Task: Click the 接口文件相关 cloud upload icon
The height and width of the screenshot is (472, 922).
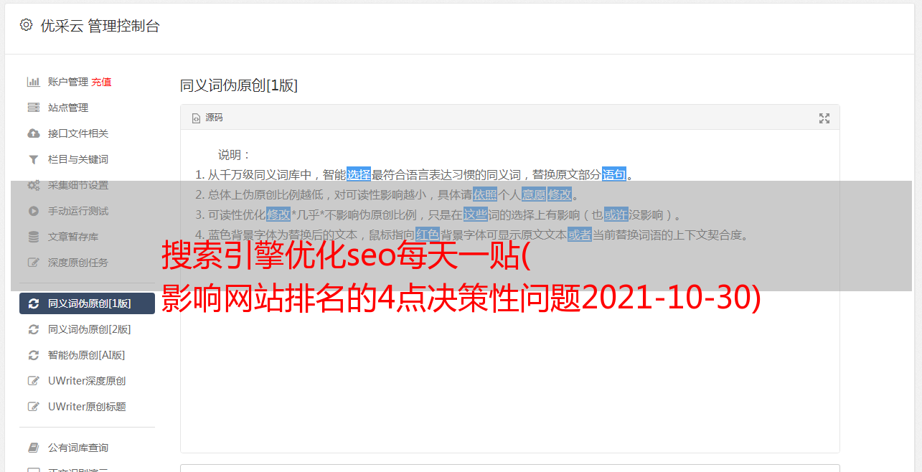Action: [x=33, y=133]
